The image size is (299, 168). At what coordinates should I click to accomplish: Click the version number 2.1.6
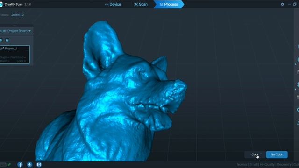point(28,4)
